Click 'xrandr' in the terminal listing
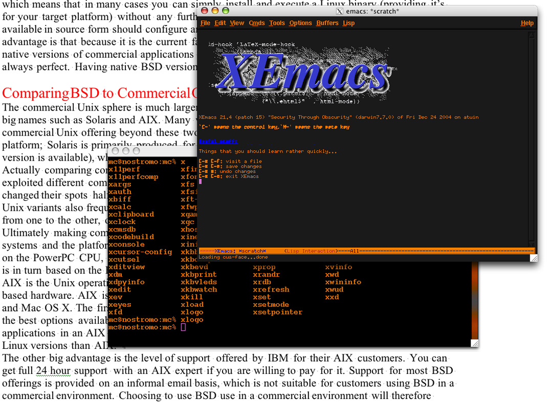This screenshot has height=402, width=550. point(266,274)
